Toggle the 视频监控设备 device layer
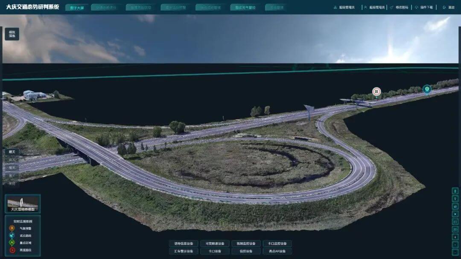This screenshot has height=259, width=461. 246,244
